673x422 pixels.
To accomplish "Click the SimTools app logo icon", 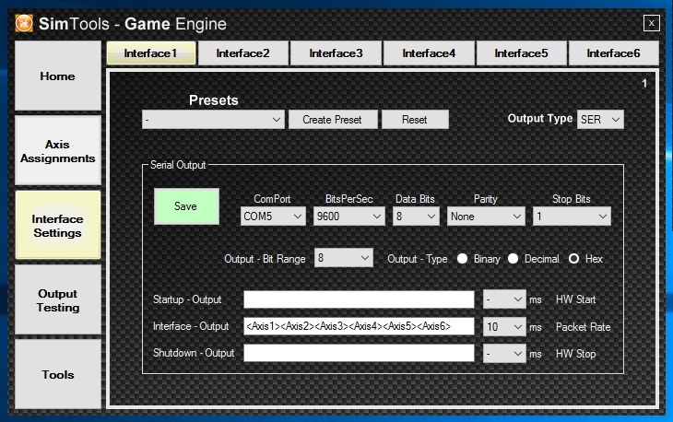I will click(24, 24).
